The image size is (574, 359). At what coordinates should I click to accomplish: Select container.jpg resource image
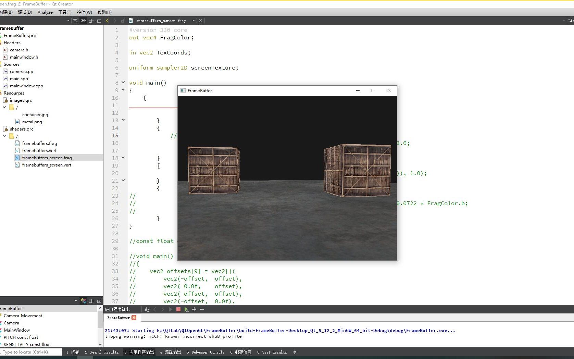pyautogui.click(x=35, y=114)
